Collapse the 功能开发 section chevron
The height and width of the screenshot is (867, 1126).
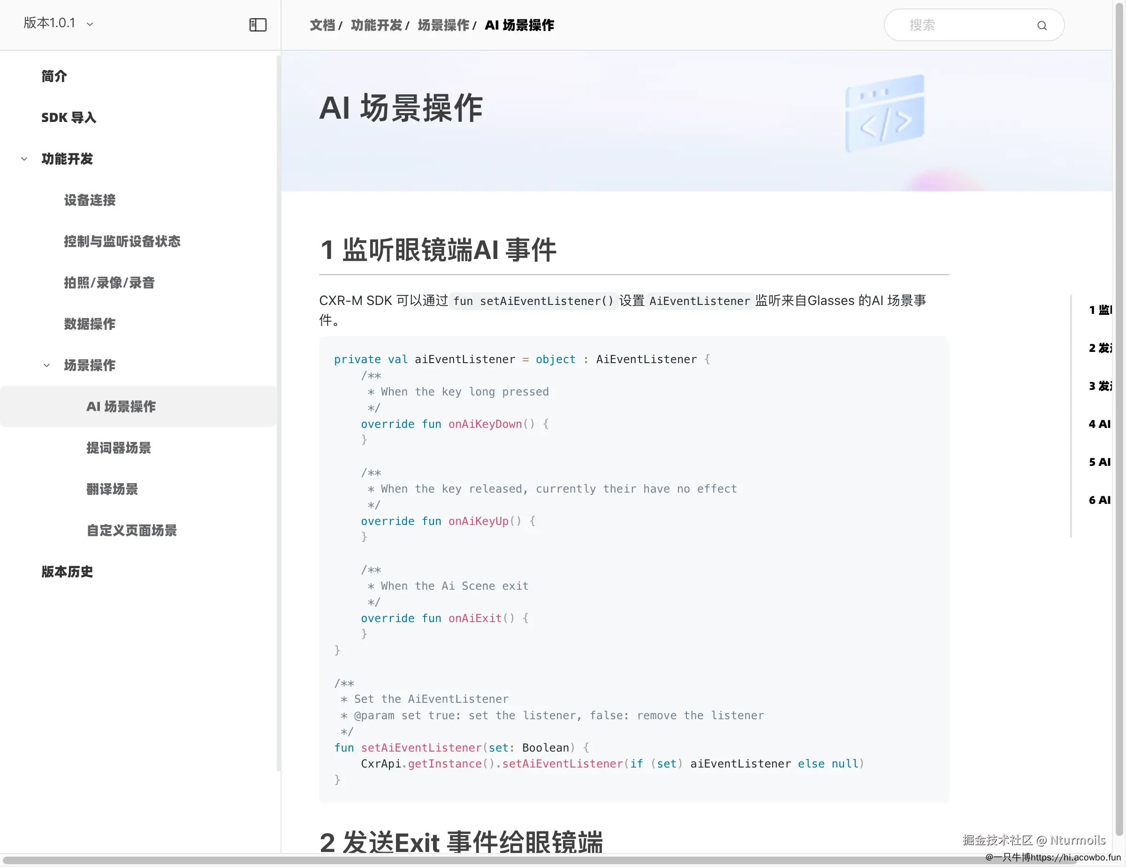pos(24,159)
